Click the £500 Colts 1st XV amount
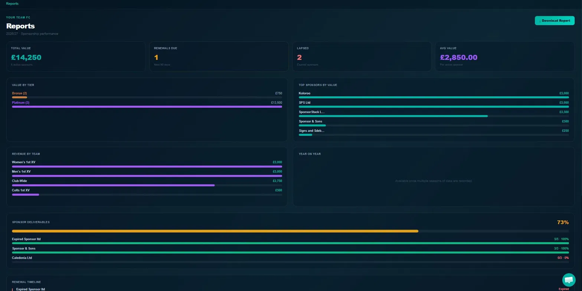Viewport: 582px width, 291px height. pyautogui.click(x=278, y=190)
